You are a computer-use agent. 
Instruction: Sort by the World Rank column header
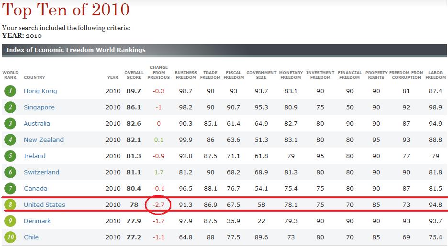pos(10,75)
